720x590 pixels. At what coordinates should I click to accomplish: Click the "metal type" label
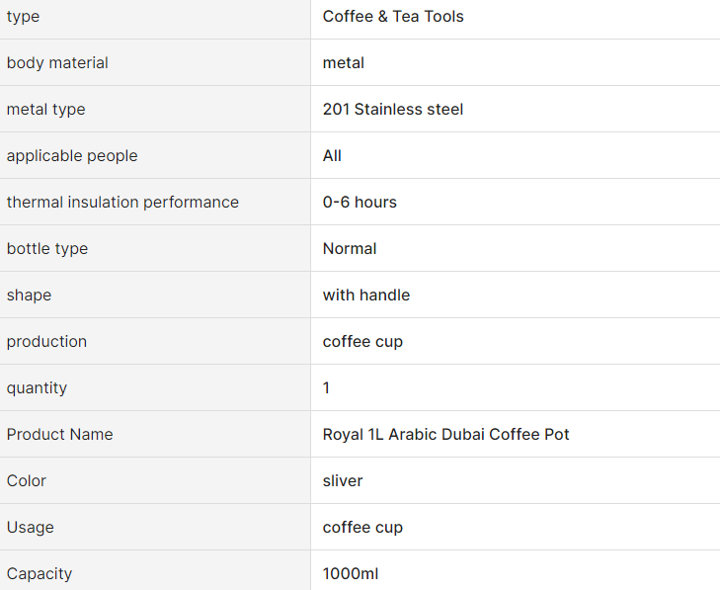tap(45, 110)
